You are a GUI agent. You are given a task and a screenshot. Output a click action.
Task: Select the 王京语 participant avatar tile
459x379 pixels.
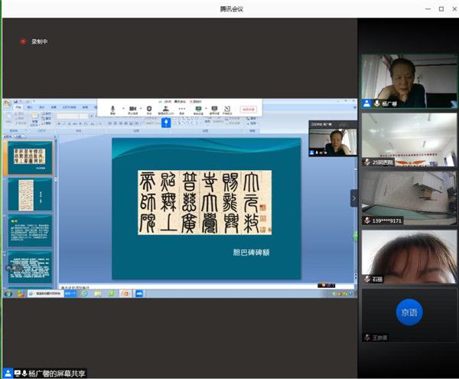coord(409,315)
